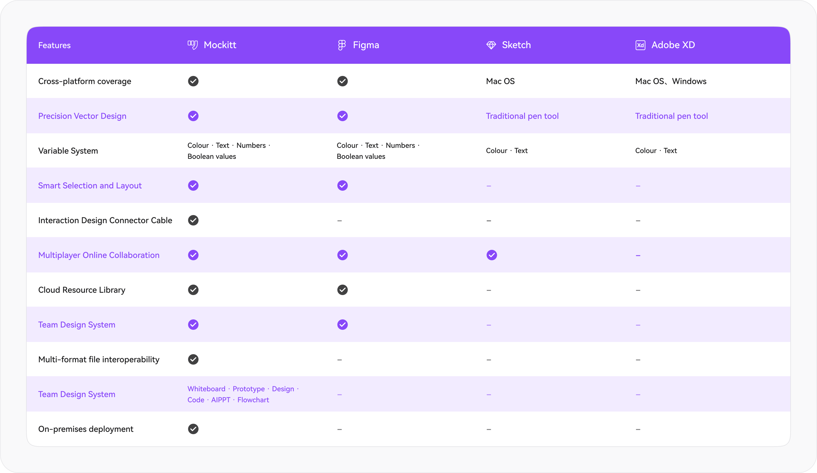Click the Figma logo icon in header

click(x=342, y=45)
